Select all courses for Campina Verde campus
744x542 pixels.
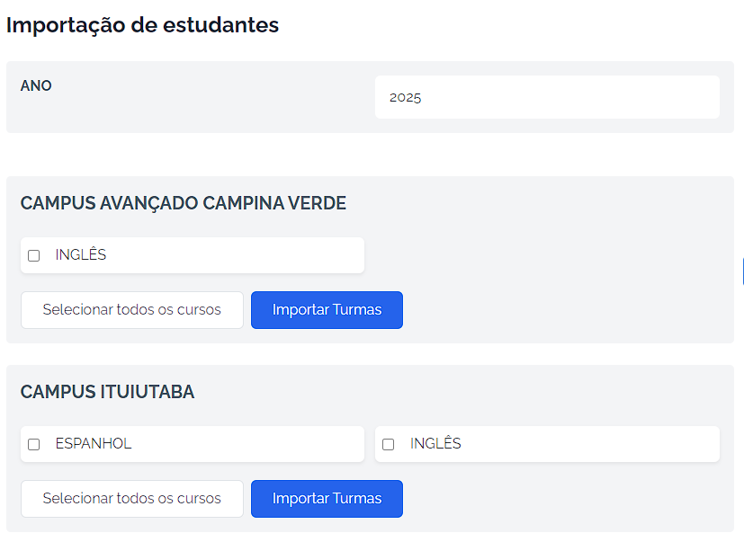pos(131,310)
